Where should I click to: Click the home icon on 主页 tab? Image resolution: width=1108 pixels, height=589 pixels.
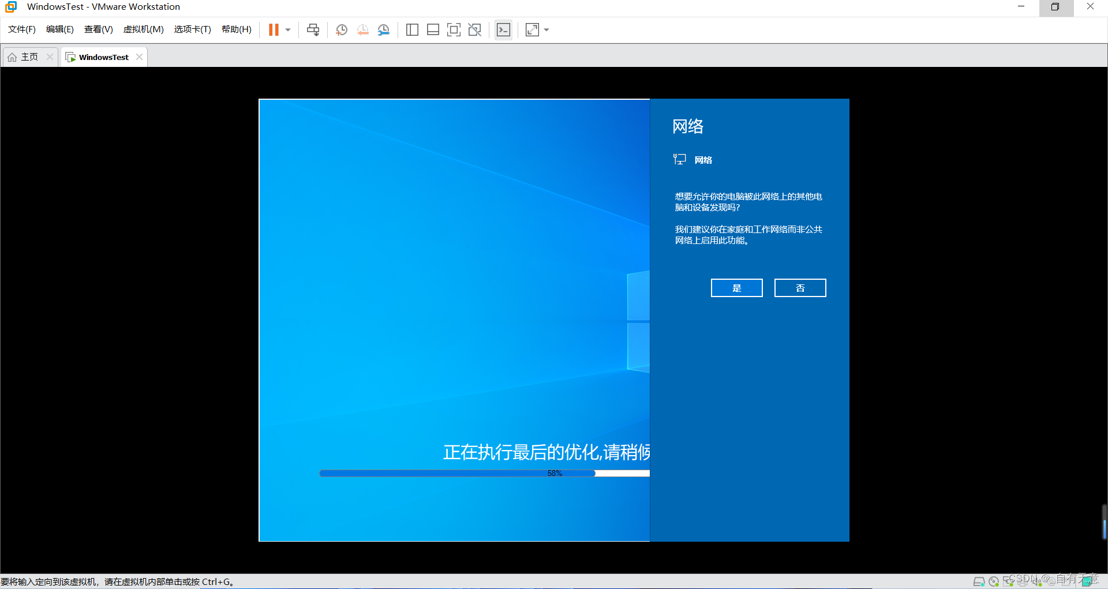coord(12,57)
